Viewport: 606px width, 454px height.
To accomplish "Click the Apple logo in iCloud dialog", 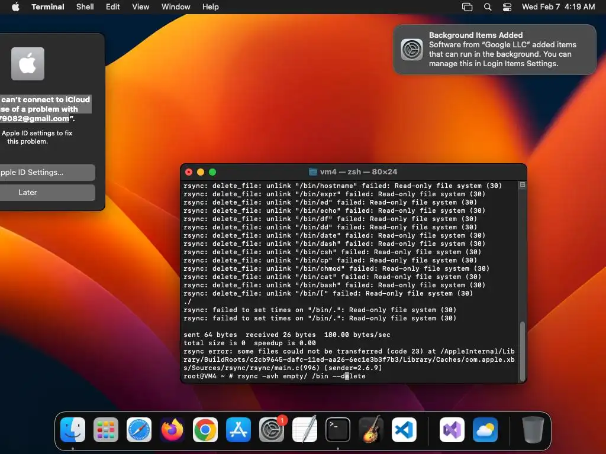I will (x=28, y=64).
